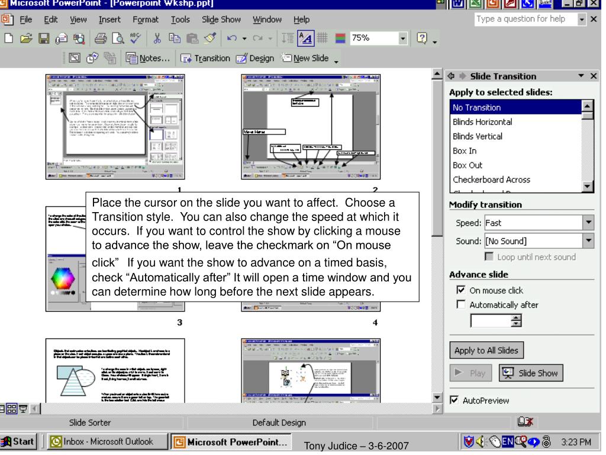Increase the automatic advance time spinner
Image resolution: width=606 pixels, height=455 pixels.
(x=516, y=318)
